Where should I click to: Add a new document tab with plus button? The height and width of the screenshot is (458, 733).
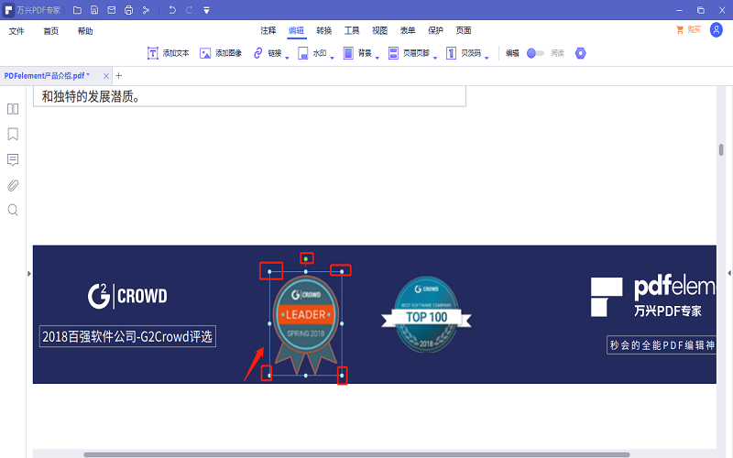point(118,75)
